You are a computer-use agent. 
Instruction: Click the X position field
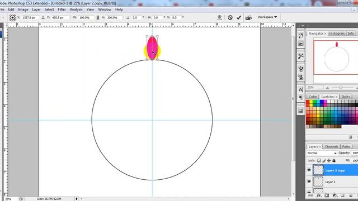coord(31,17)
